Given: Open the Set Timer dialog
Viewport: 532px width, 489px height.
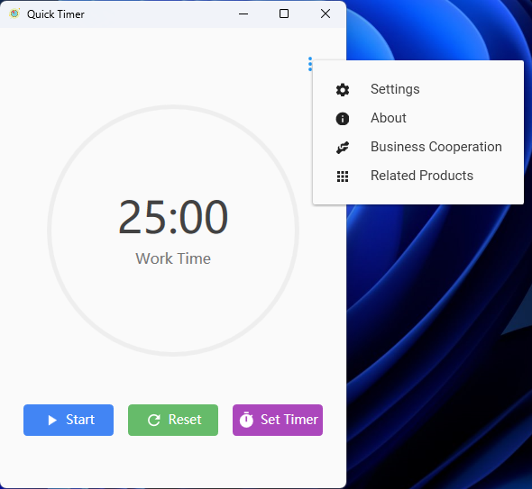Looking at the screenshot, I should pos(278,420).
